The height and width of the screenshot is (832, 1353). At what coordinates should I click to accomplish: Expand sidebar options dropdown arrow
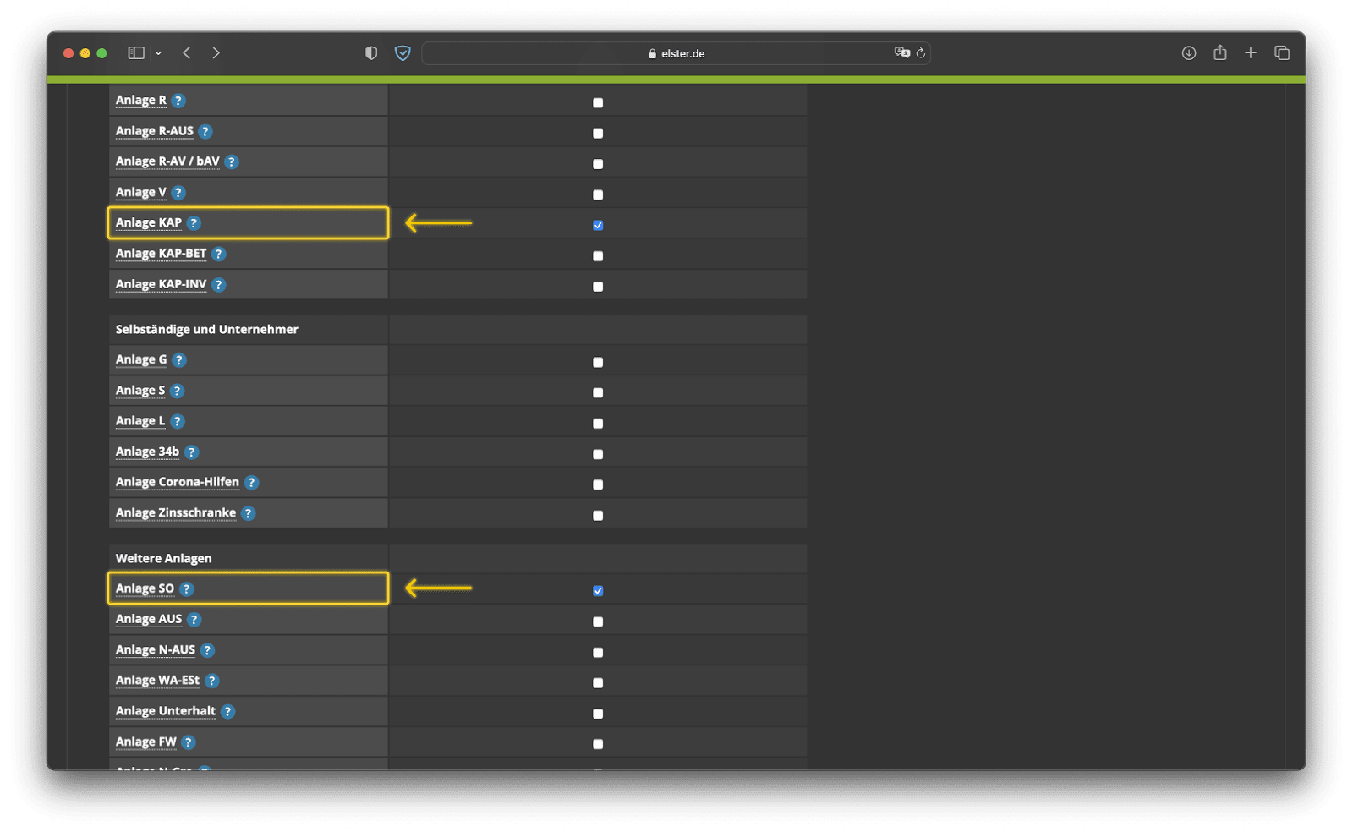click(158, 53)
